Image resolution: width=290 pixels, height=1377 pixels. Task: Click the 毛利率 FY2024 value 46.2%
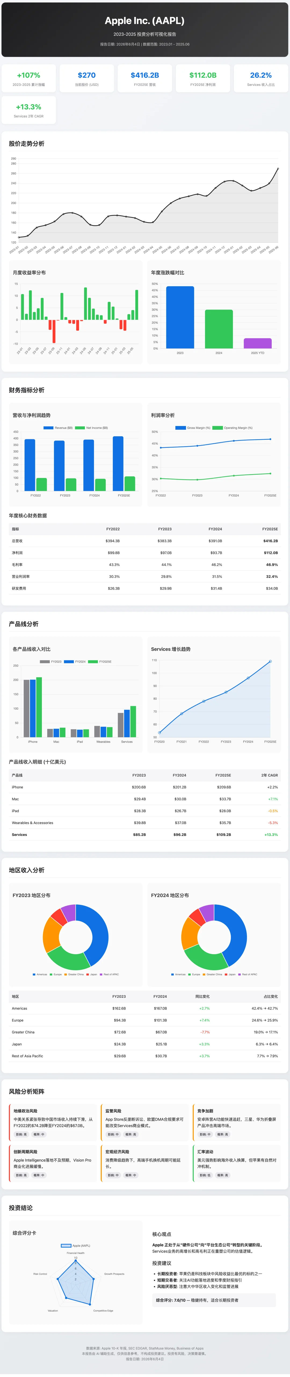216,564
